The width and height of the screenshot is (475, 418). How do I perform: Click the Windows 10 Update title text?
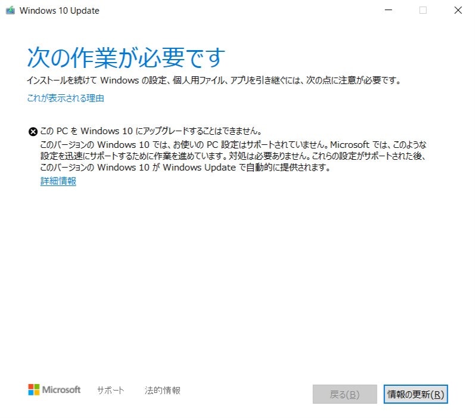coord(60,11)
